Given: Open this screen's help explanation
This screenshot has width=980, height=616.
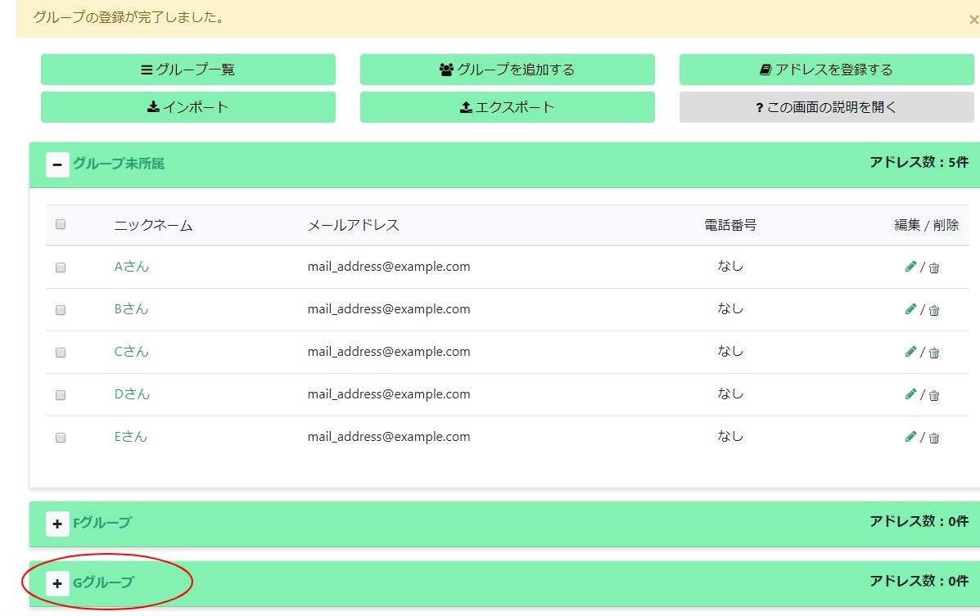Looking at the screenshot, I should tap(826, 107).
